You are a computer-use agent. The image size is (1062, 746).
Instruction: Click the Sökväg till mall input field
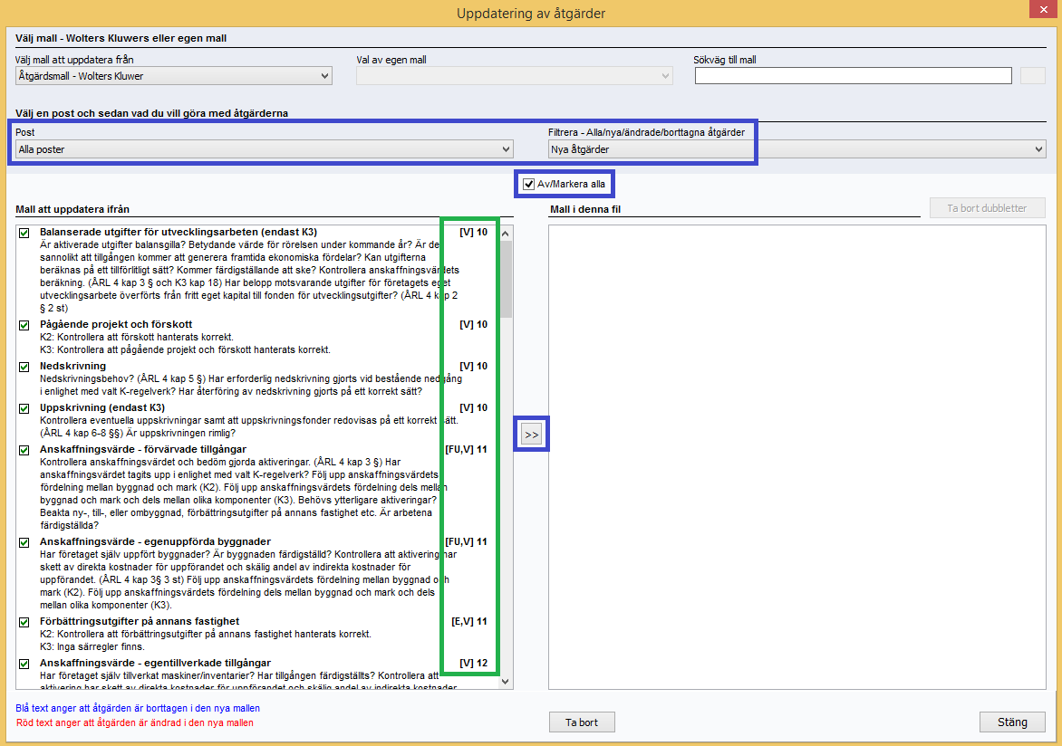[854, 76]
